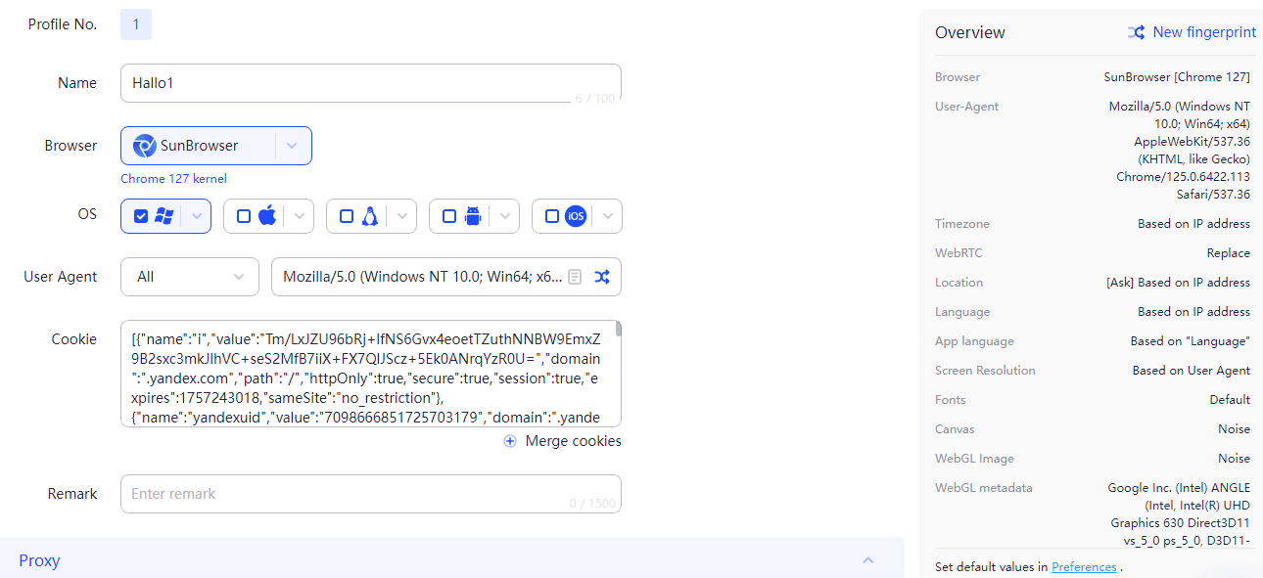This screenshot has height=578, width=1263.
Task: Click the Canvas 'Noise' value
Action: coord(1234,429)
